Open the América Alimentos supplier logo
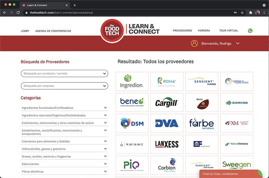Viewport: 269px width, 178px height. [236, 81]
